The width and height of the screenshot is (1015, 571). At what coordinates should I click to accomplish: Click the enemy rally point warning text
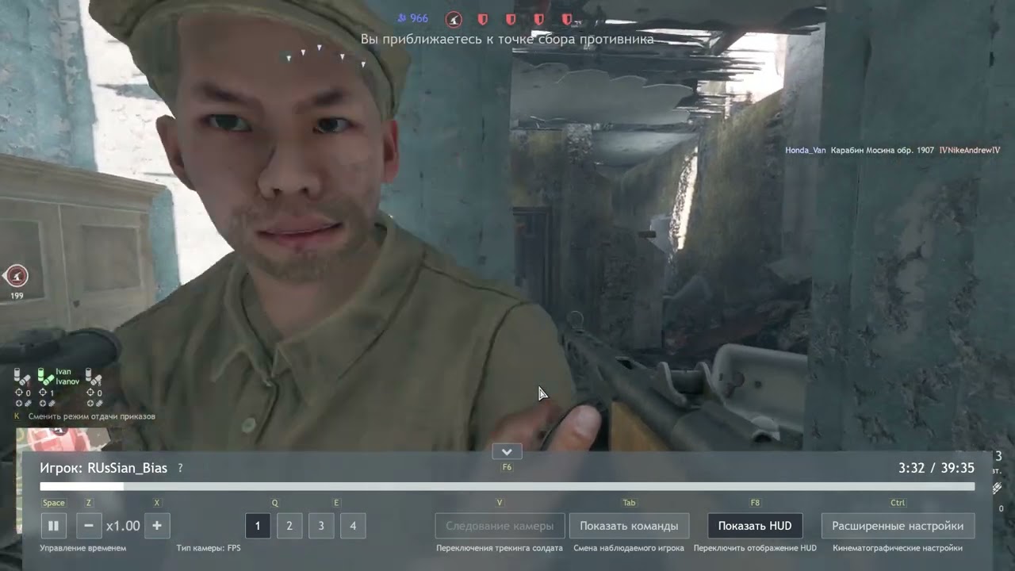(x=507, y=39)
